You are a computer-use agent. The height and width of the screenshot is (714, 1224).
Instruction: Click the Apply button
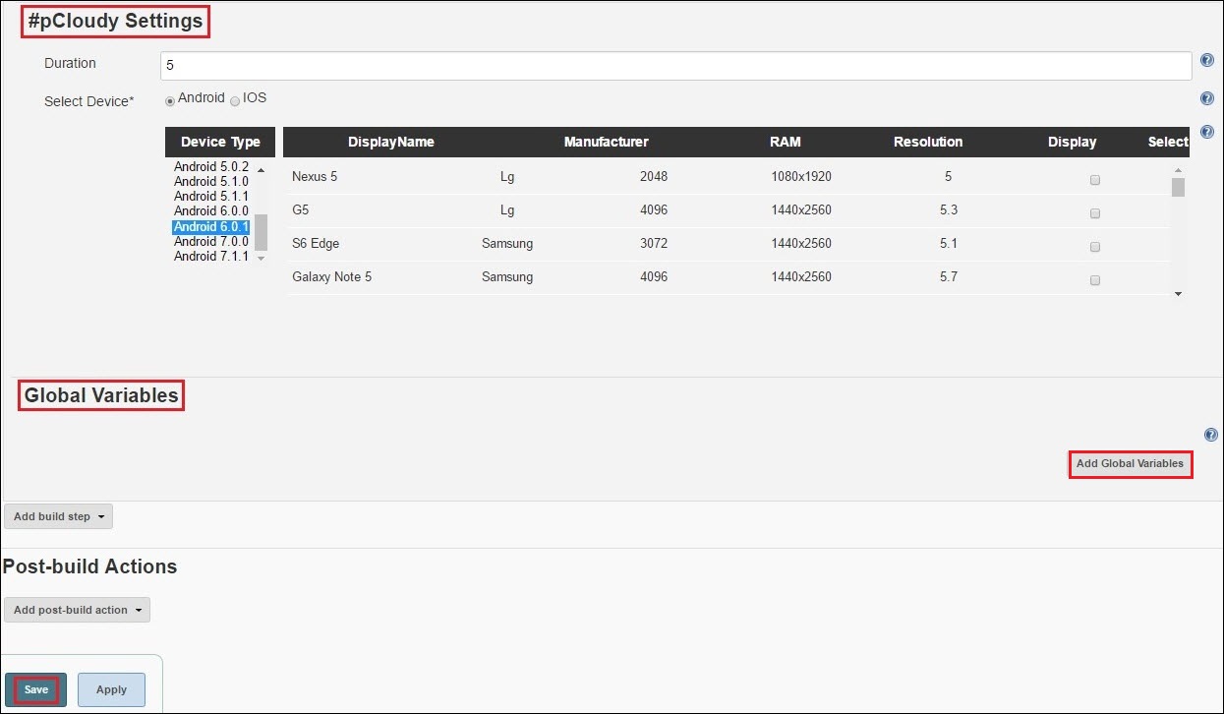pos(111,689)
